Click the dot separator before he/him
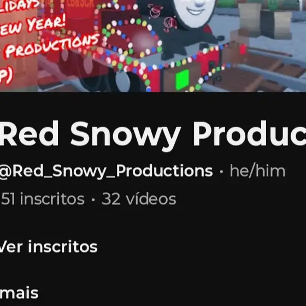 pyautogui.click(x=221, y=172)
